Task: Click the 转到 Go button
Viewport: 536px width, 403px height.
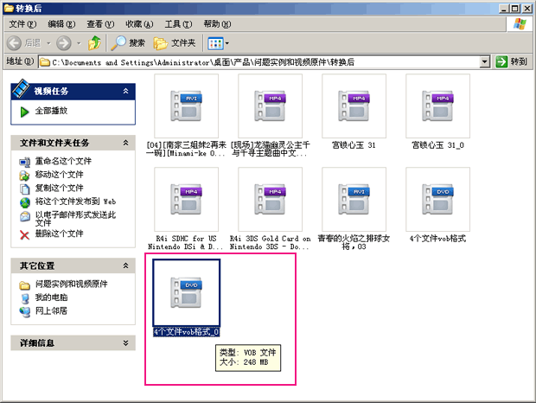Action: (x=511, y=62)
